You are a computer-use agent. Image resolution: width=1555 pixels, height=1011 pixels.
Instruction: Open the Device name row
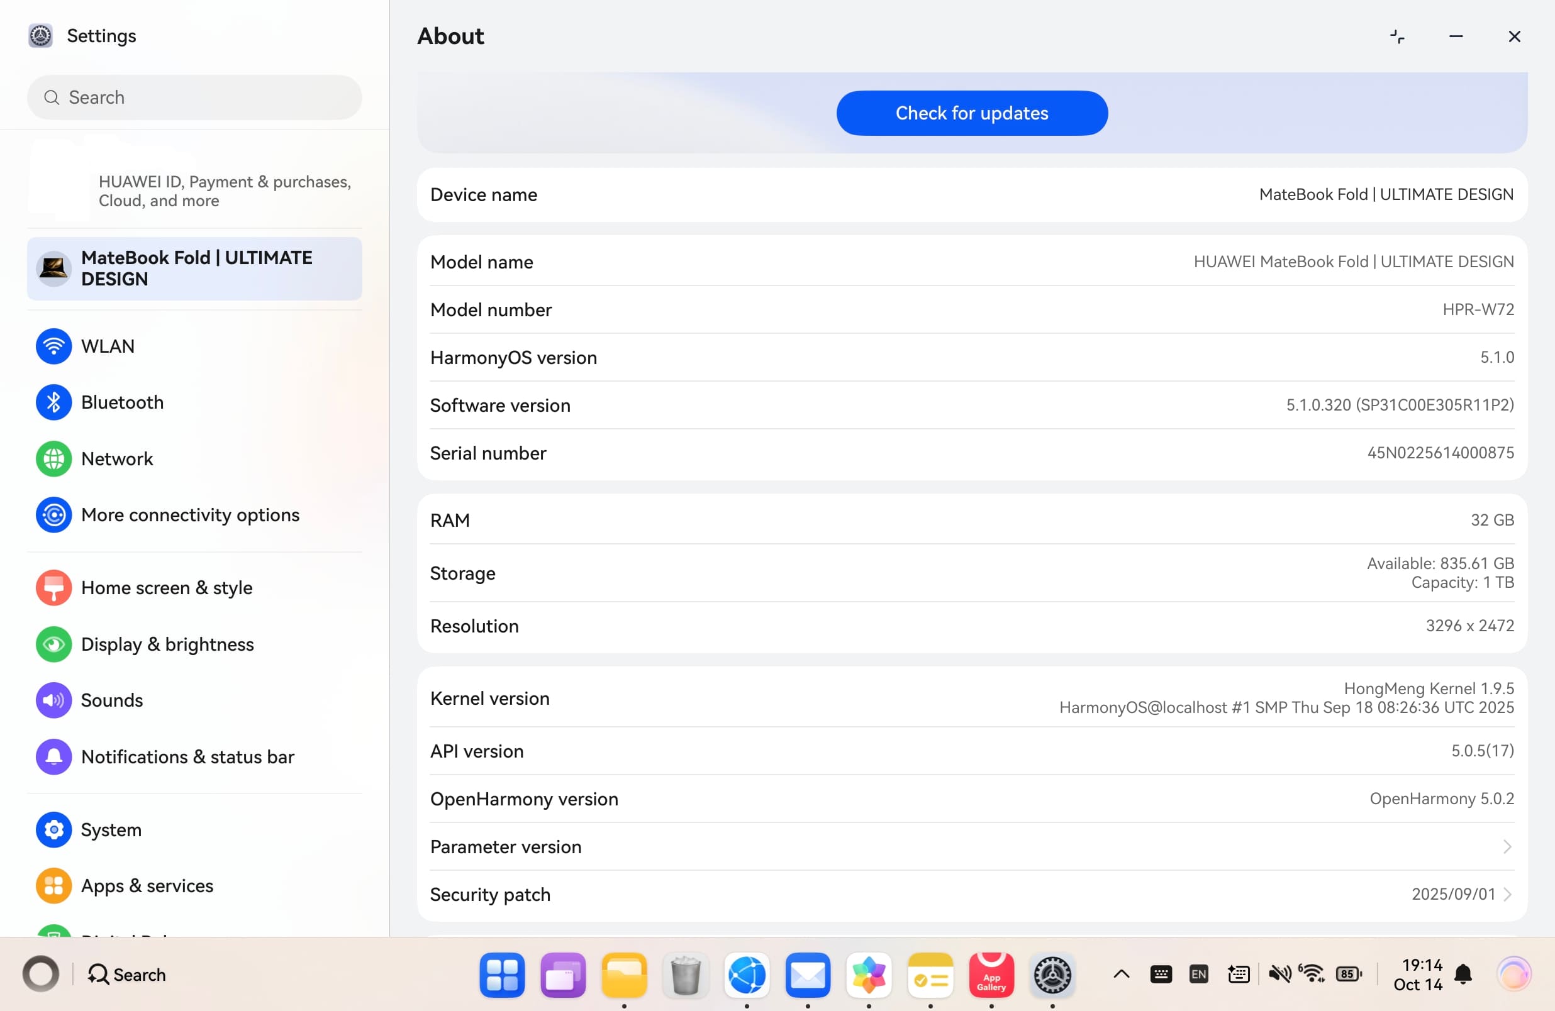(x=971, y=195)
